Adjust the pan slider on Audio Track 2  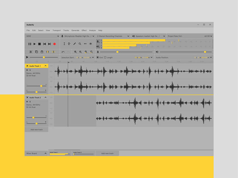point(36,123)
